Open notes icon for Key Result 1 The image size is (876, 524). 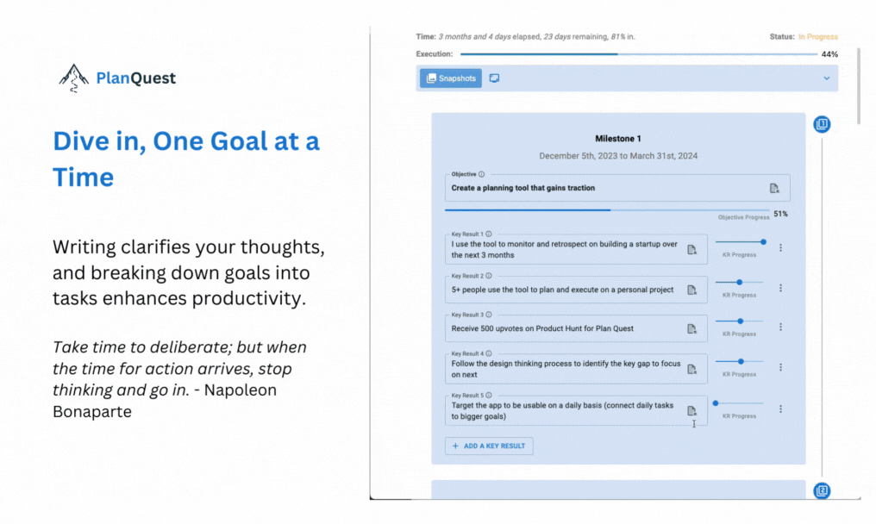691,250
